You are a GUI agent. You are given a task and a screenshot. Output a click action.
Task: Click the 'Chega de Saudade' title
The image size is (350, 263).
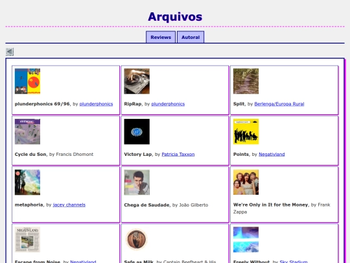click(146, 205)
